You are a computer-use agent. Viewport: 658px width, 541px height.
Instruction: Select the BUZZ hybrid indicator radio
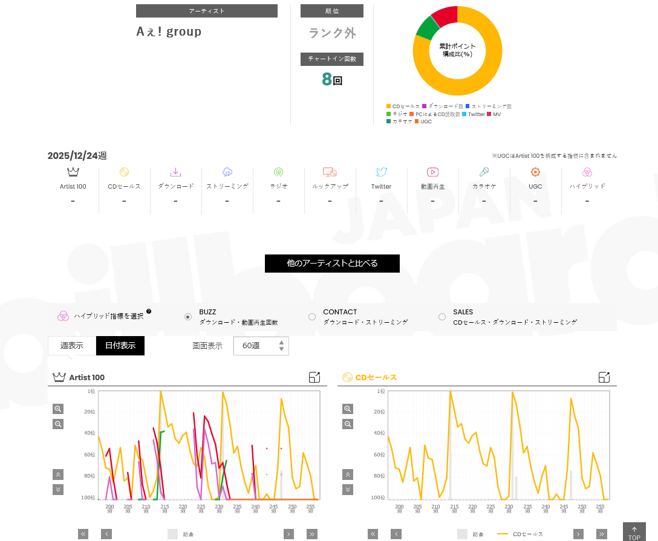pos(188,317)
